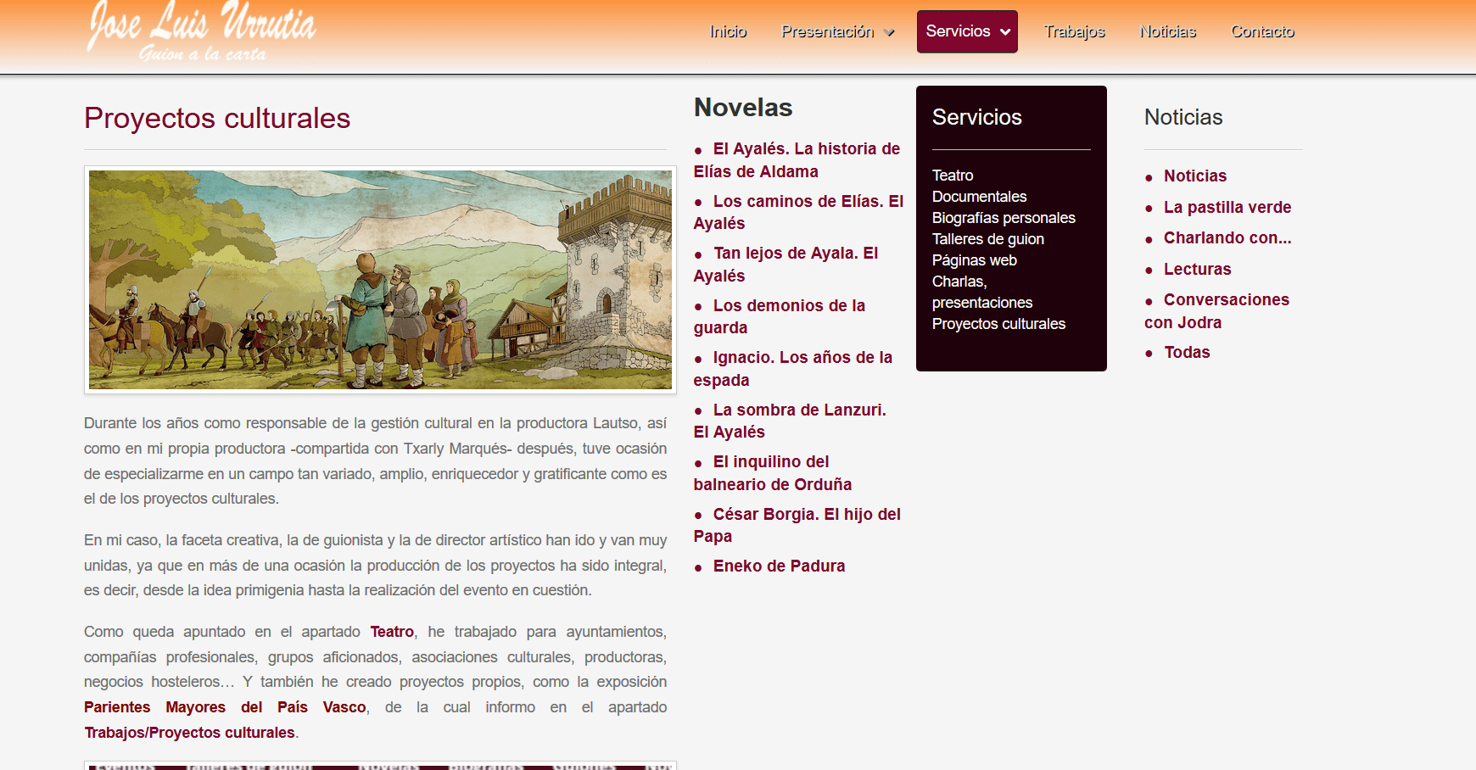Click the Noticias sidebar heading
Screen dimensions: 1476x770
point(1183,117)
